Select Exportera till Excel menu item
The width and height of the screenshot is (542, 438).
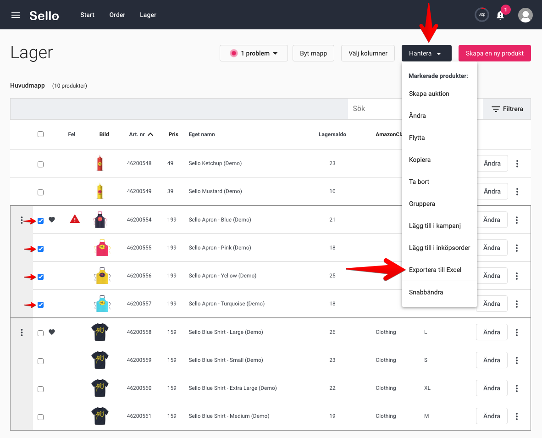pyautogui.click(x=435, y=270)
